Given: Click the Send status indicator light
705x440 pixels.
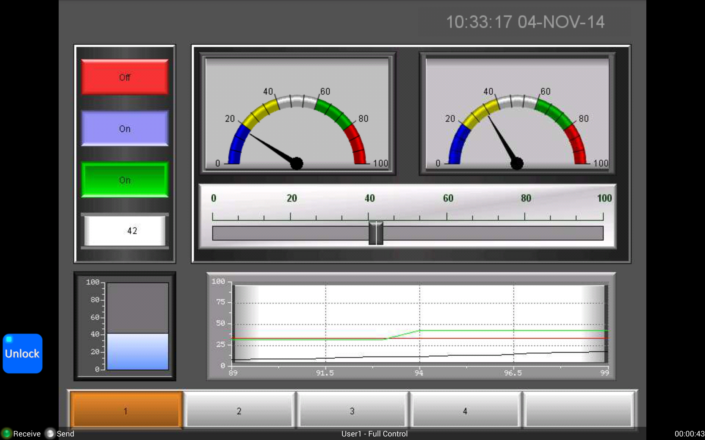Looking at the screenshot, I should [50, 434].
